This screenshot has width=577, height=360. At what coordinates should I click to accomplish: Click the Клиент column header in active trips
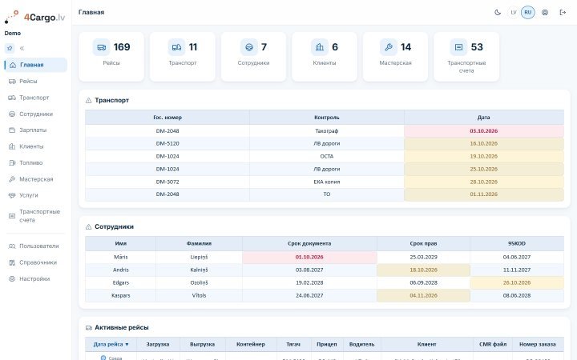[x=427, y=344]
